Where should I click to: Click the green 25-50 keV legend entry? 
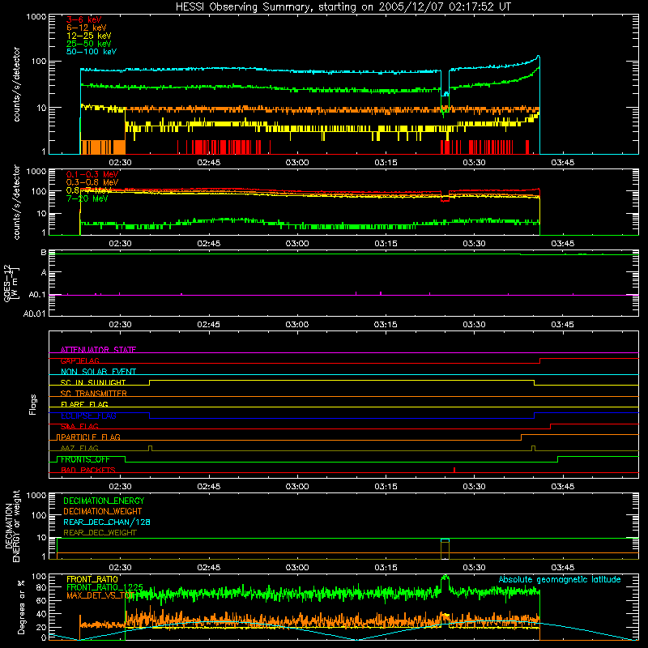[88, 44]
